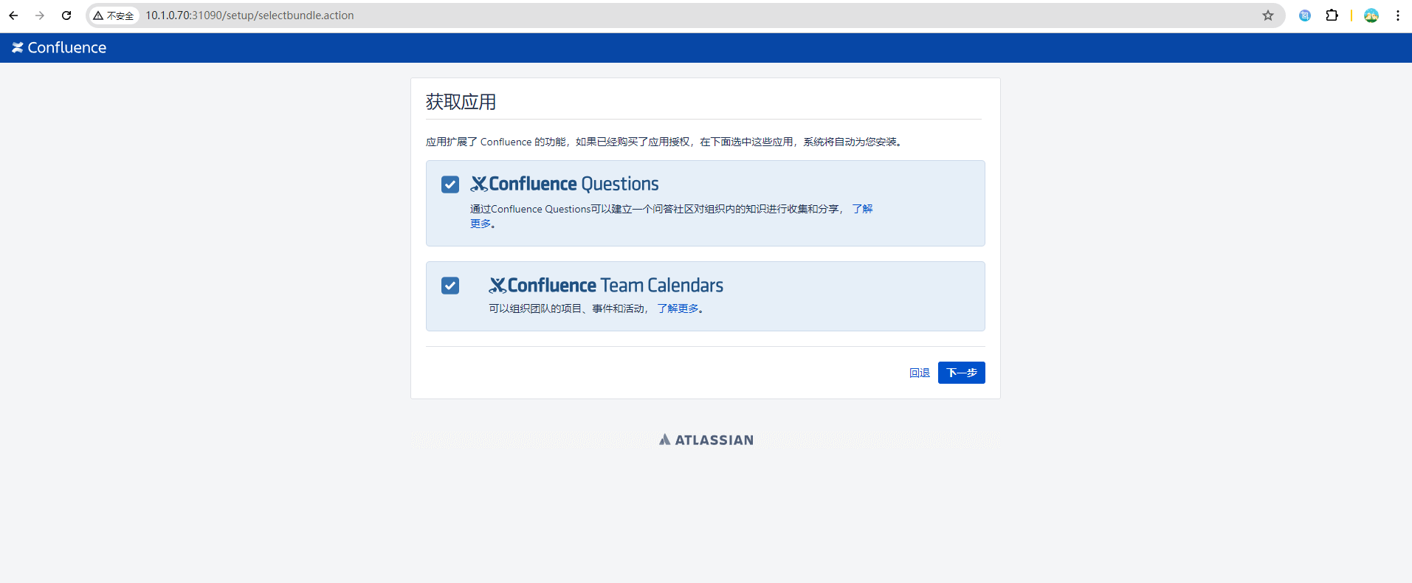The width and height of the screenshot is (1412, 583).
Task: Click the 下一步 button
Action: [961, 373]
